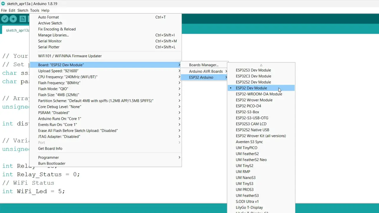Open the Help menu
This screenshot has width=379, height=213.
click(x=45, y=10)
